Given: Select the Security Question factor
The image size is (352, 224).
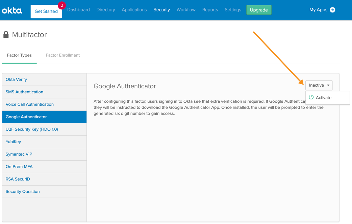Looking at the screenshot, I should (23, 192).
